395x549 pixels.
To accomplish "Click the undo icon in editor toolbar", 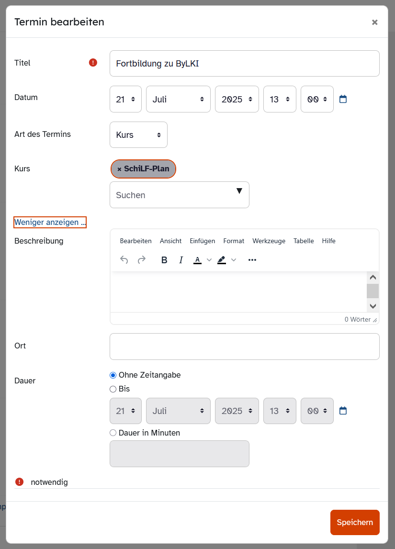I will (124, 260).
